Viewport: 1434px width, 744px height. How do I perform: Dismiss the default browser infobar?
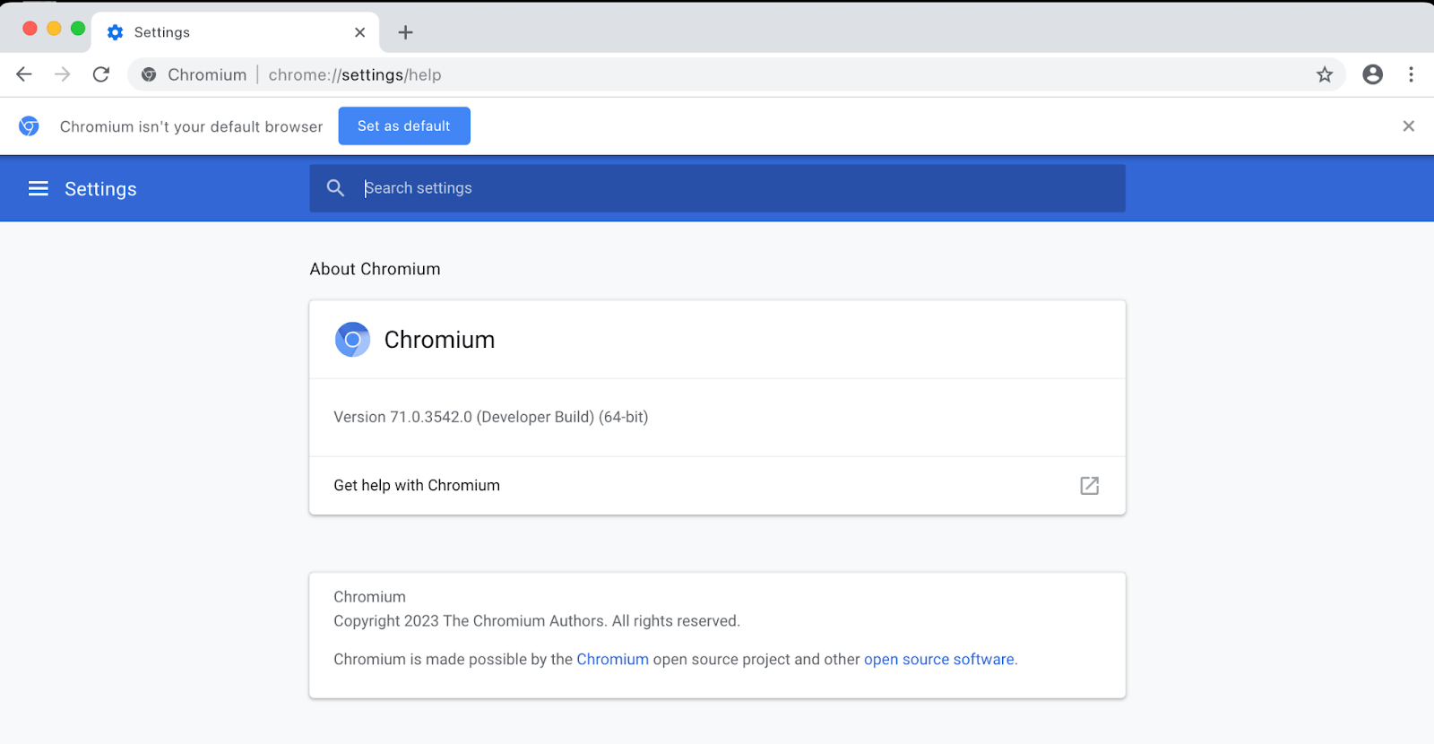(1408, 126)
